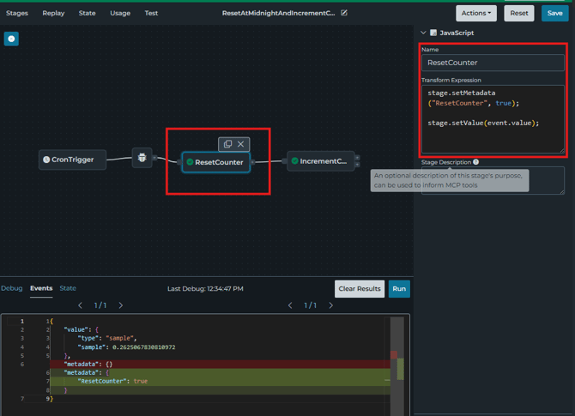Go to next output event arrow on right

click(330, 305)
